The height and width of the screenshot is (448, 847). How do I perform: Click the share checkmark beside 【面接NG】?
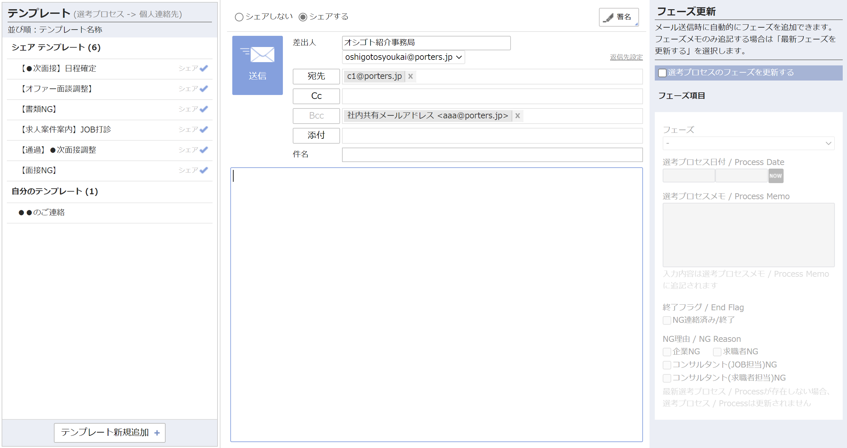pyautogui.click(x=203, y=170)
